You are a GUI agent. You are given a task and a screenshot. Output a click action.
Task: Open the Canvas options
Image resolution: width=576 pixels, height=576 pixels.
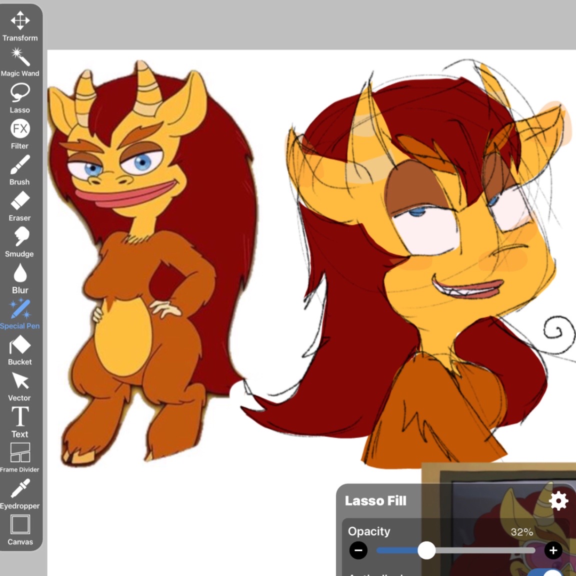[x=20, y=530]
